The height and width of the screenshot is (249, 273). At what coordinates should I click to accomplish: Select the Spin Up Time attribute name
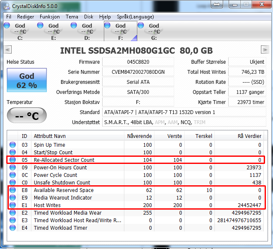pos(49,145)
